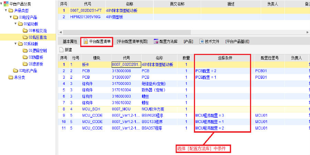This screenshot has height=155, width=310.
Task: Collapse the 产品类型 tree node
Action: pos(6,11)
